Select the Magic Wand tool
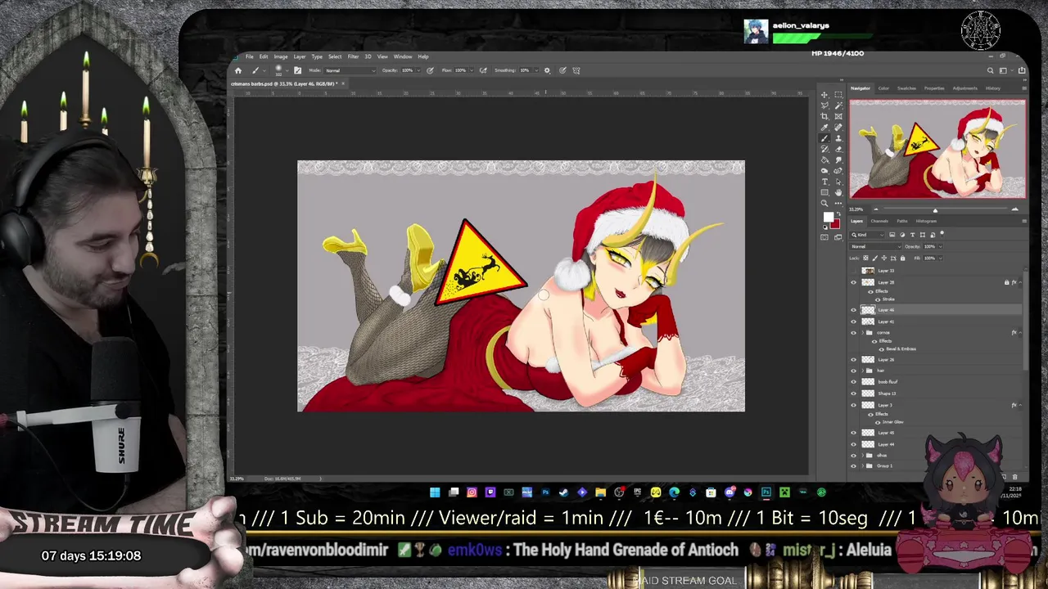 click(838, 106)
